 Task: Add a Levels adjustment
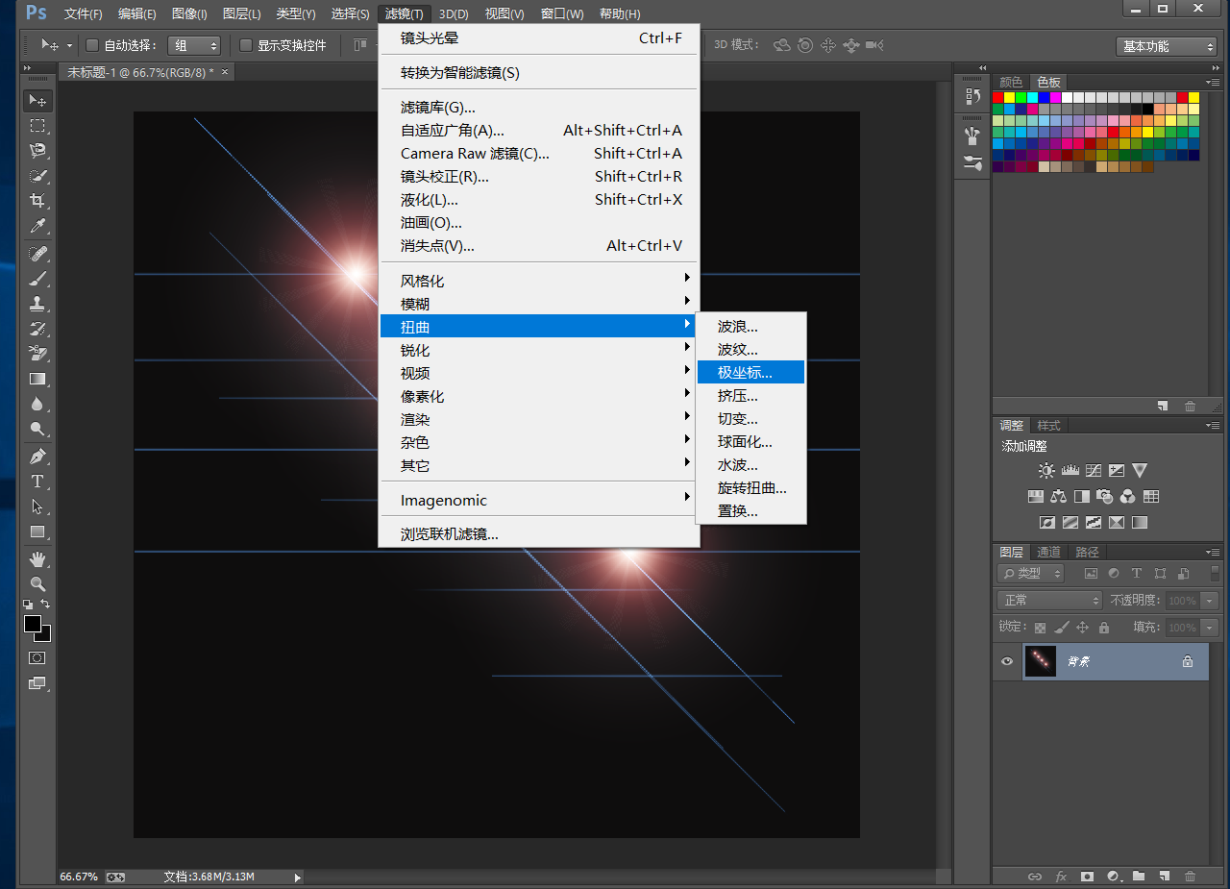coord(1070,471)
